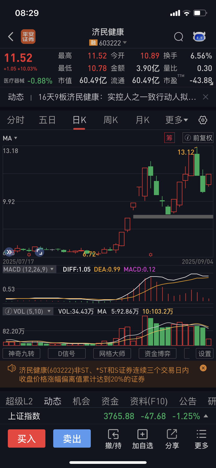The width and height of the screenshot is (216, 468).
Task: Tap the 分享 share icon
Action: pos(172,439)
